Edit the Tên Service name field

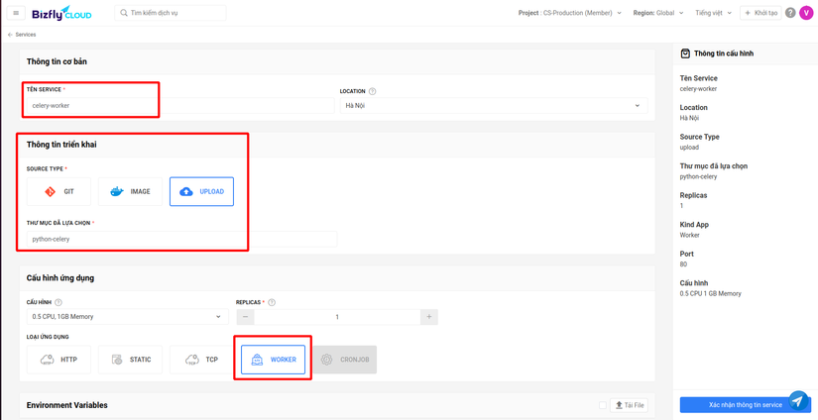pyautogui.click(x=180, y=105)
